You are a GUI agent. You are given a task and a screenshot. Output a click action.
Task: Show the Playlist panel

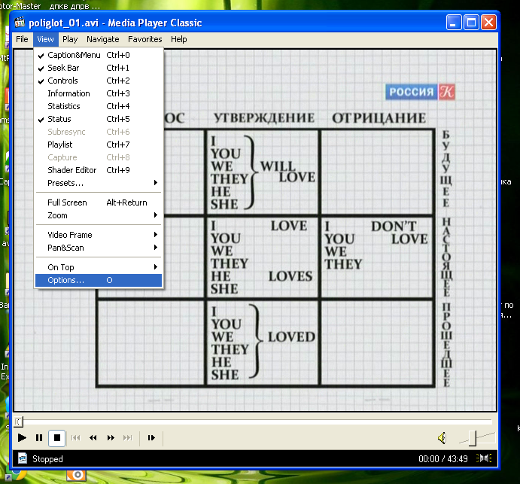pos(99,145)
